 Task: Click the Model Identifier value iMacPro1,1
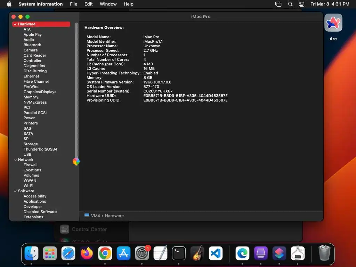153,42
